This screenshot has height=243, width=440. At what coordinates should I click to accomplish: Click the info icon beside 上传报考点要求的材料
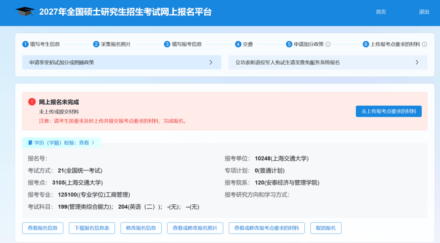tap(425, 44)
